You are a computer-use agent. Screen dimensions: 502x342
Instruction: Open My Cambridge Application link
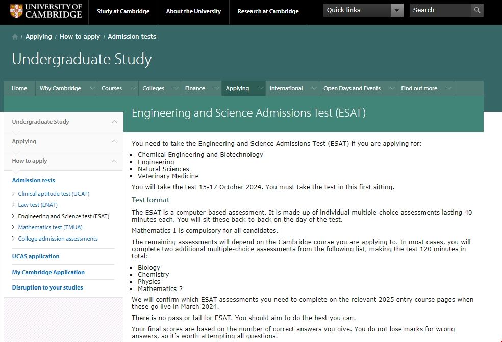48,272
